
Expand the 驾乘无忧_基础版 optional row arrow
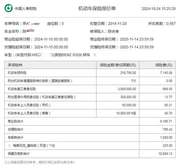(9, 145)
